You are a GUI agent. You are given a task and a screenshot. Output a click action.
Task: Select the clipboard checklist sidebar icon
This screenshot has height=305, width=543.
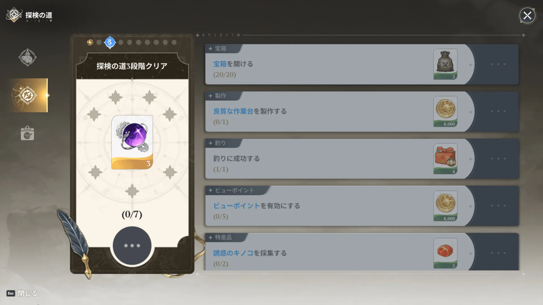[x=27, y=133]
